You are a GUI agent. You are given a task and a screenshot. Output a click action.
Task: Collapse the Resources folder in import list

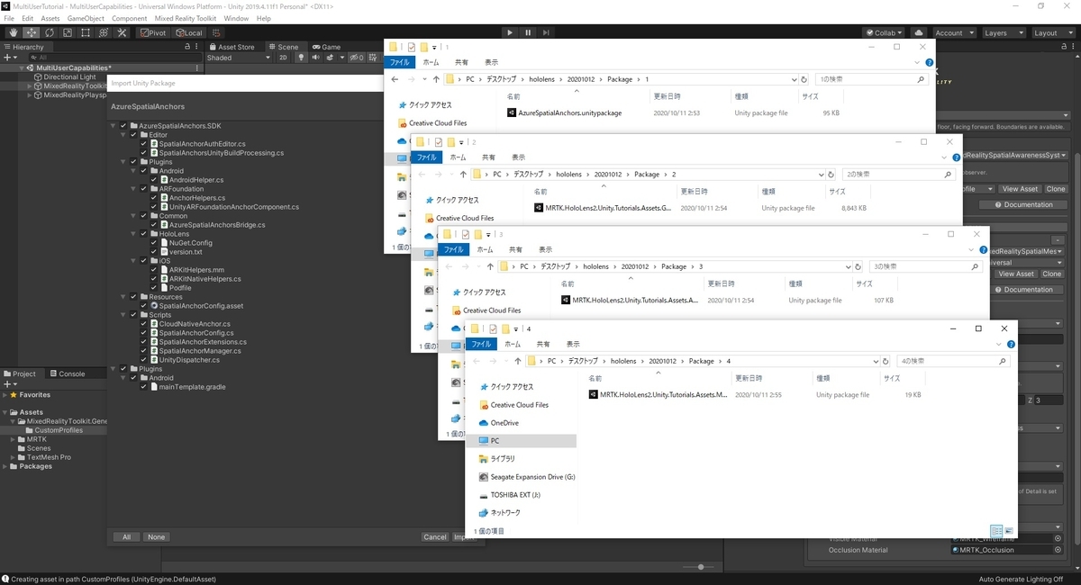tap(124, 297)
